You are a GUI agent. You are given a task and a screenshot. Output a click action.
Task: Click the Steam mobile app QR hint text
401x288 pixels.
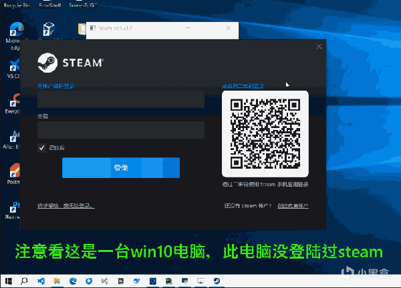click(x=265, y=185)
